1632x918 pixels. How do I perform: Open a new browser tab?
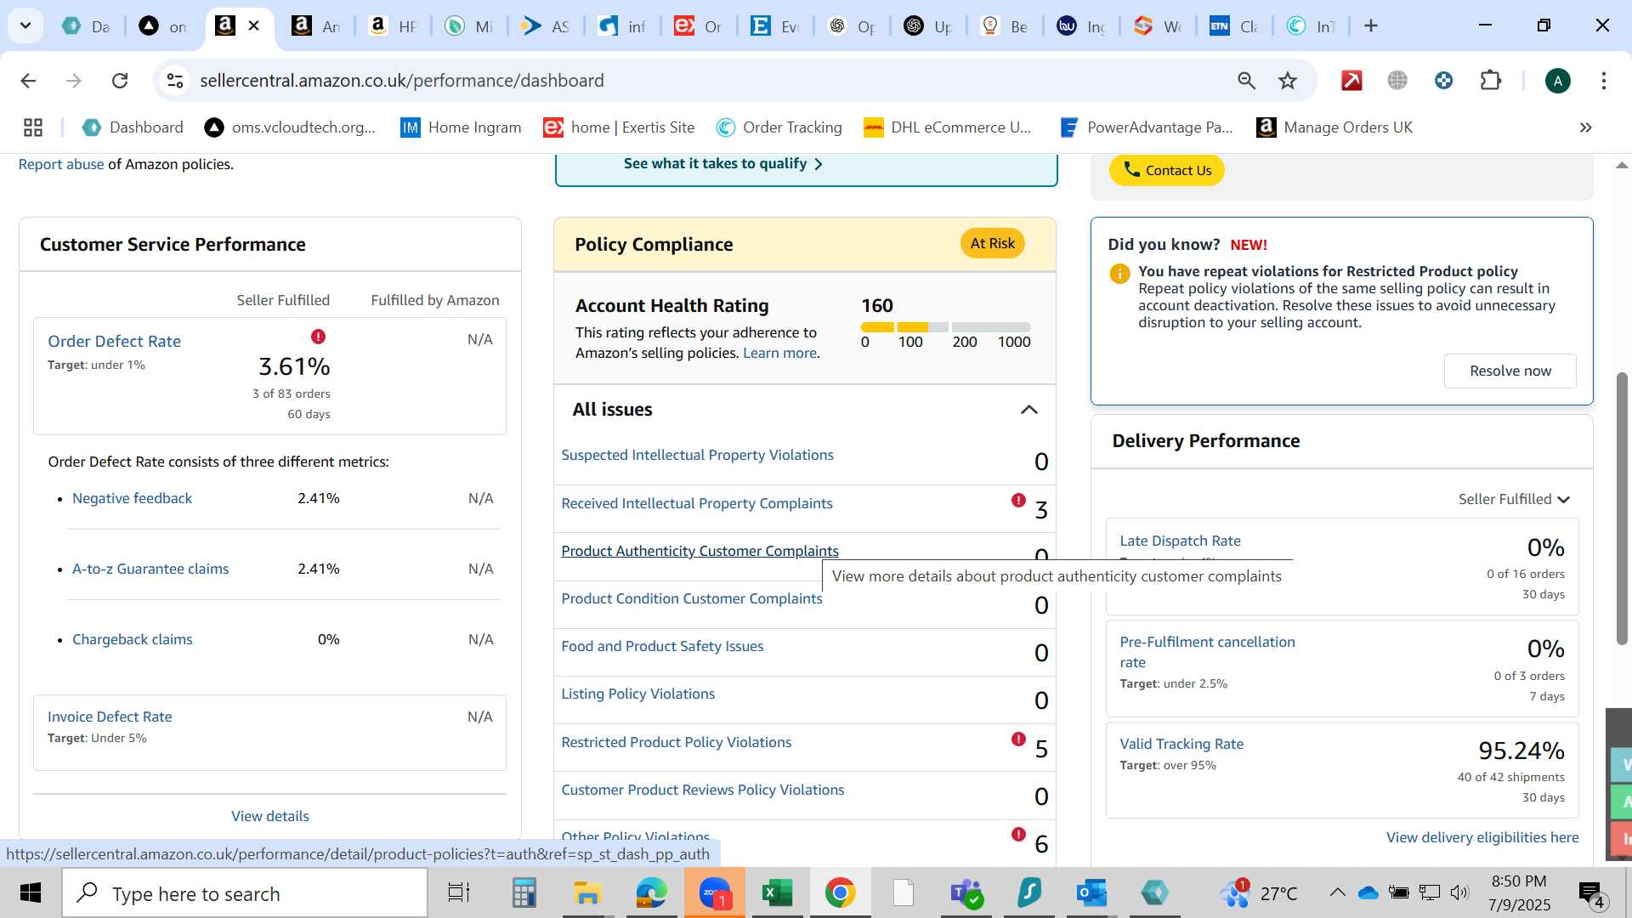coord(1371,26)
